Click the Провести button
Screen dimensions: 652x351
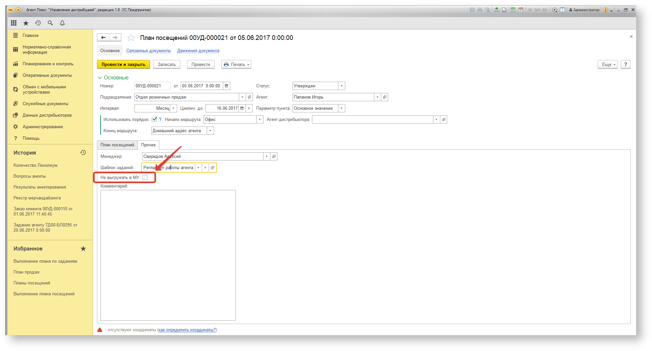tap(201, 65)
